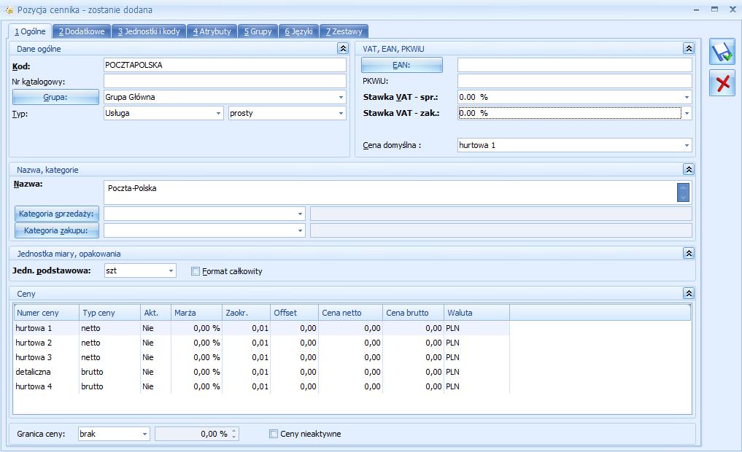Select the hurtowa 3 price row
This screenshot has height=452, width=742.
261,357
